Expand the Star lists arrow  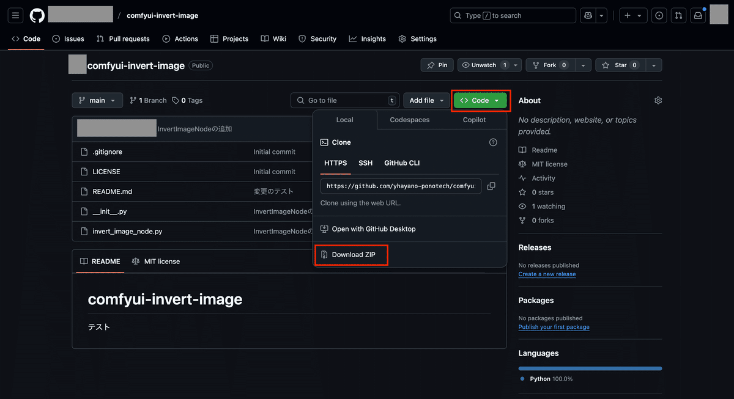coord(654,65)
